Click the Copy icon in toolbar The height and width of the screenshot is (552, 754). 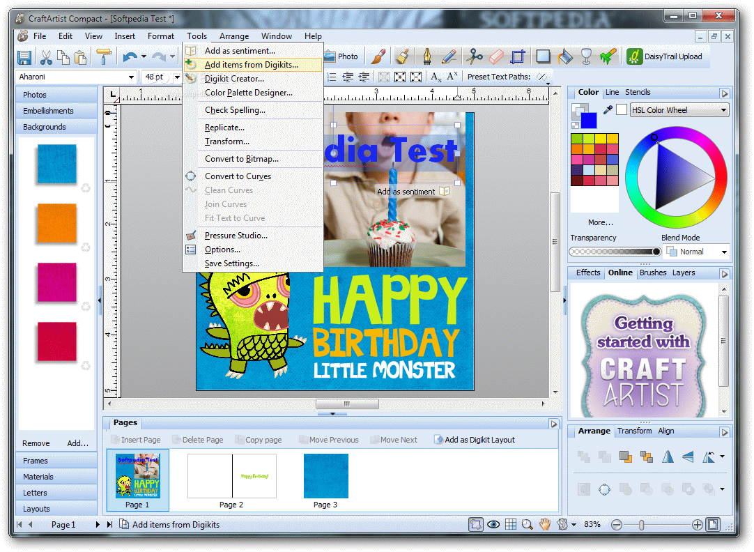[x=63, y=57]
